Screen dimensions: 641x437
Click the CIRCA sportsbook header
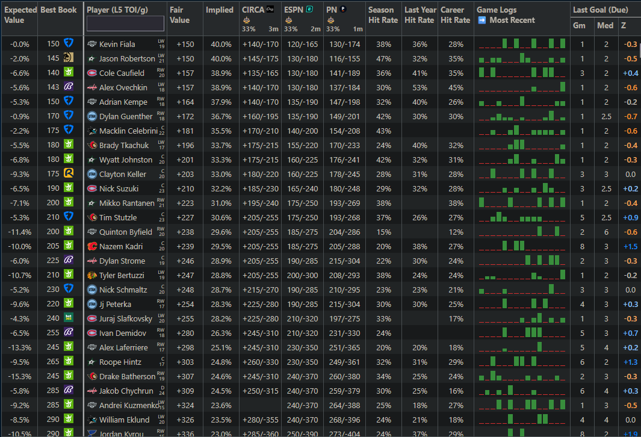click(253, 10)
